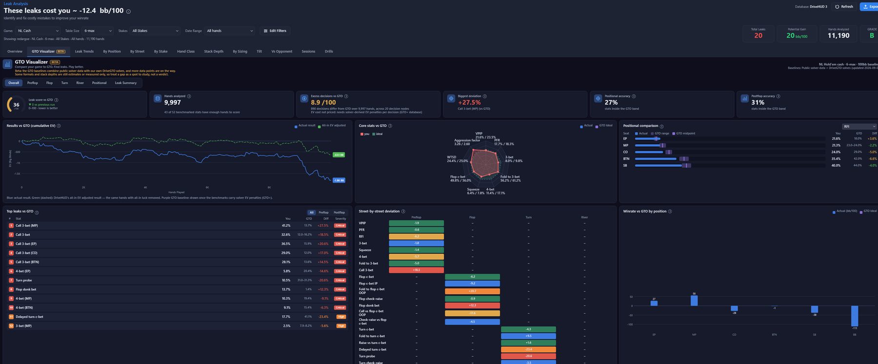The height and width of the screenshot is (364, 878).
Task: Filter Top leaks by Preflop
Action: pos(323,212)
